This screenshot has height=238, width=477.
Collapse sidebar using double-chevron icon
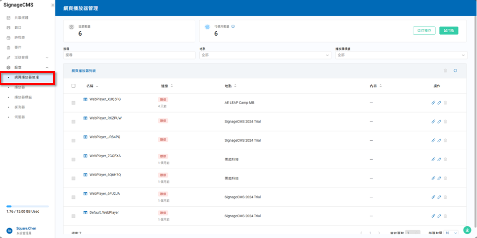coord(52,5)
